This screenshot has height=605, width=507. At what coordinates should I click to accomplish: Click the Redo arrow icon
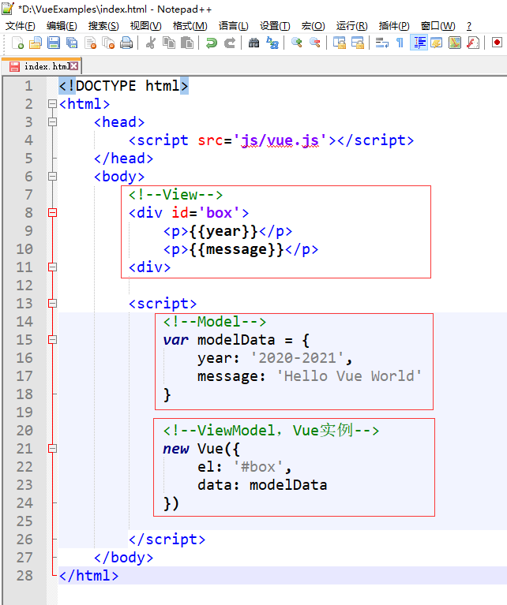point(230,43)
